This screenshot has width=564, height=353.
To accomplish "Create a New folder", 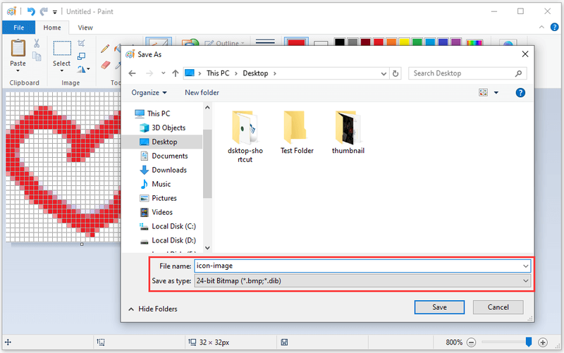I will (202, 93).
